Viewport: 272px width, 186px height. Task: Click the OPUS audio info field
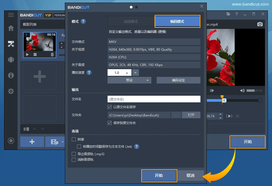154,65
